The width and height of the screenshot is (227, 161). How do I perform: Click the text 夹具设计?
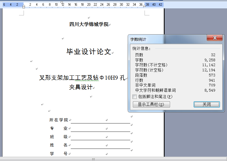point(81,87)
